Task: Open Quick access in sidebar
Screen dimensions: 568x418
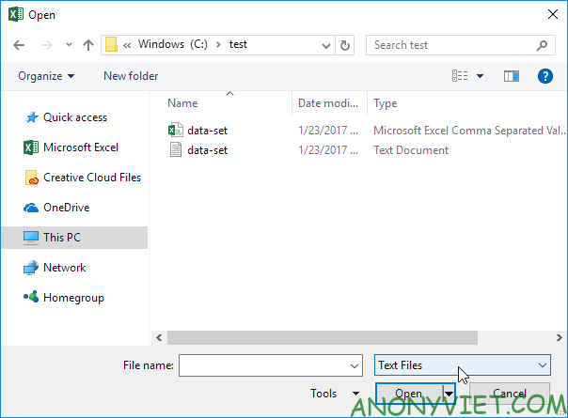Action: pos(74,117)
